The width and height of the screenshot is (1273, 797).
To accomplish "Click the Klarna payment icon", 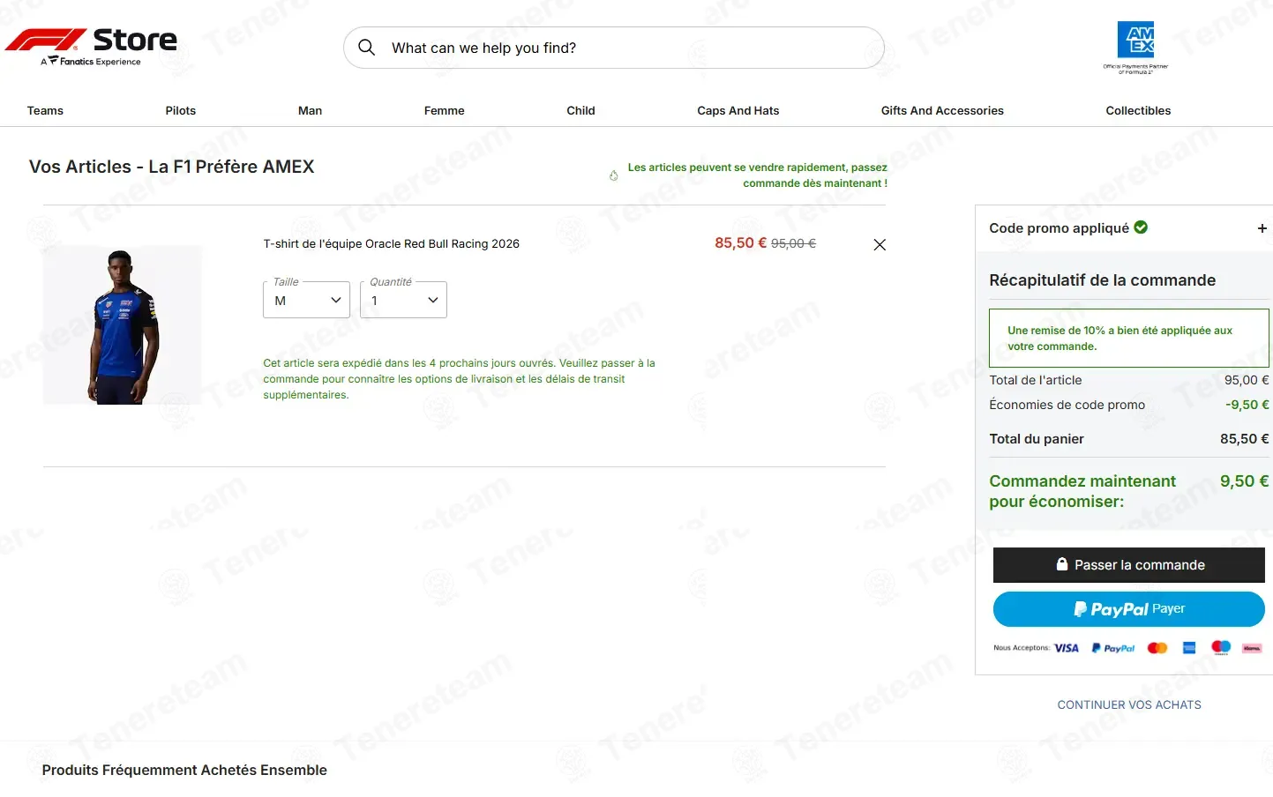I will 1252,648.
